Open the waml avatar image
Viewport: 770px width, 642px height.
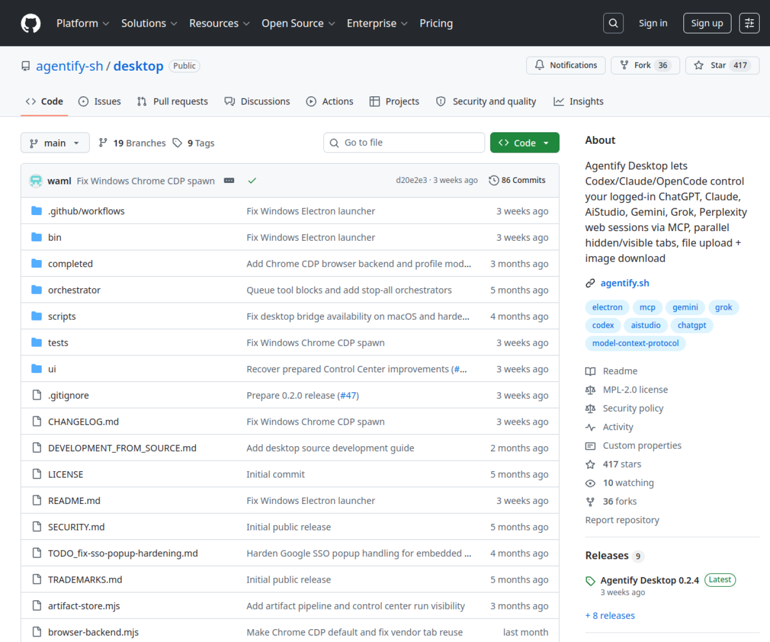[x=36, y=181]
